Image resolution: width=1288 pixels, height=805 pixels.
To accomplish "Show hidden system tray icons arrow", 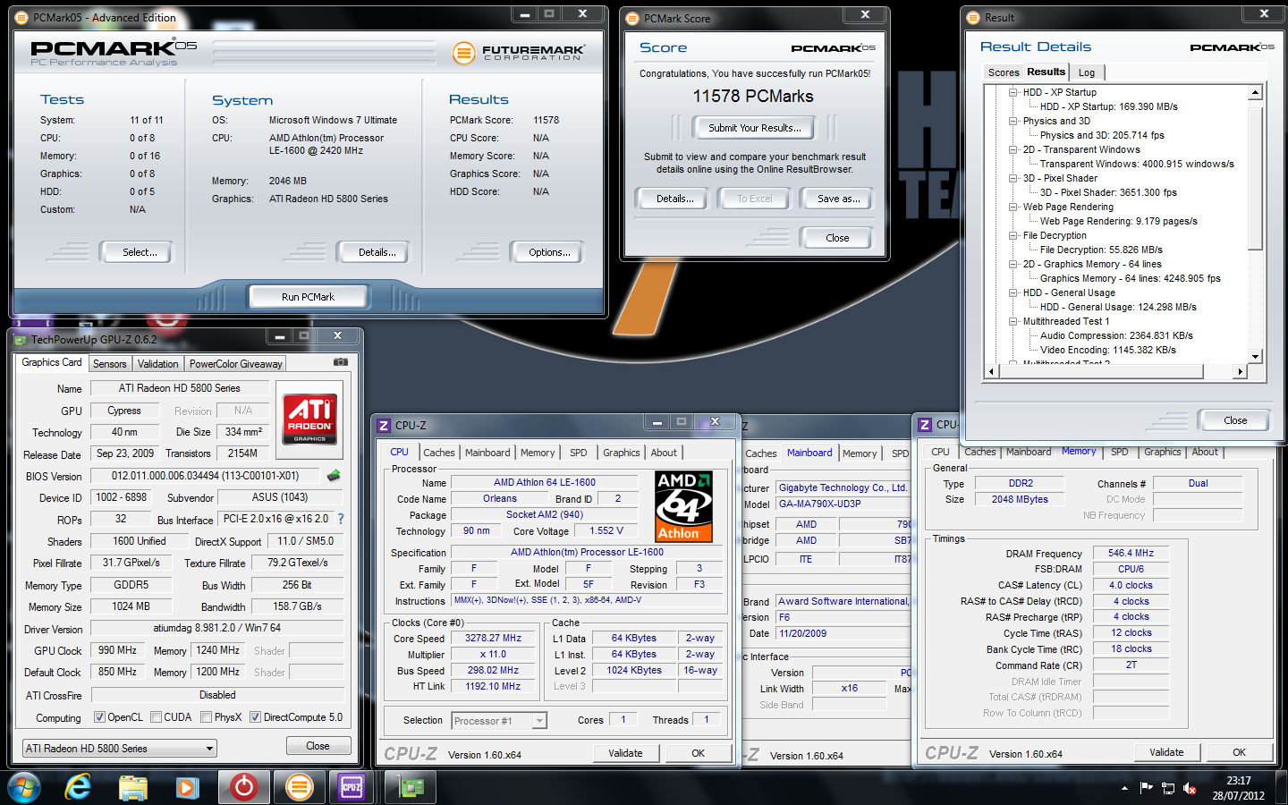I will point(1124,788).
